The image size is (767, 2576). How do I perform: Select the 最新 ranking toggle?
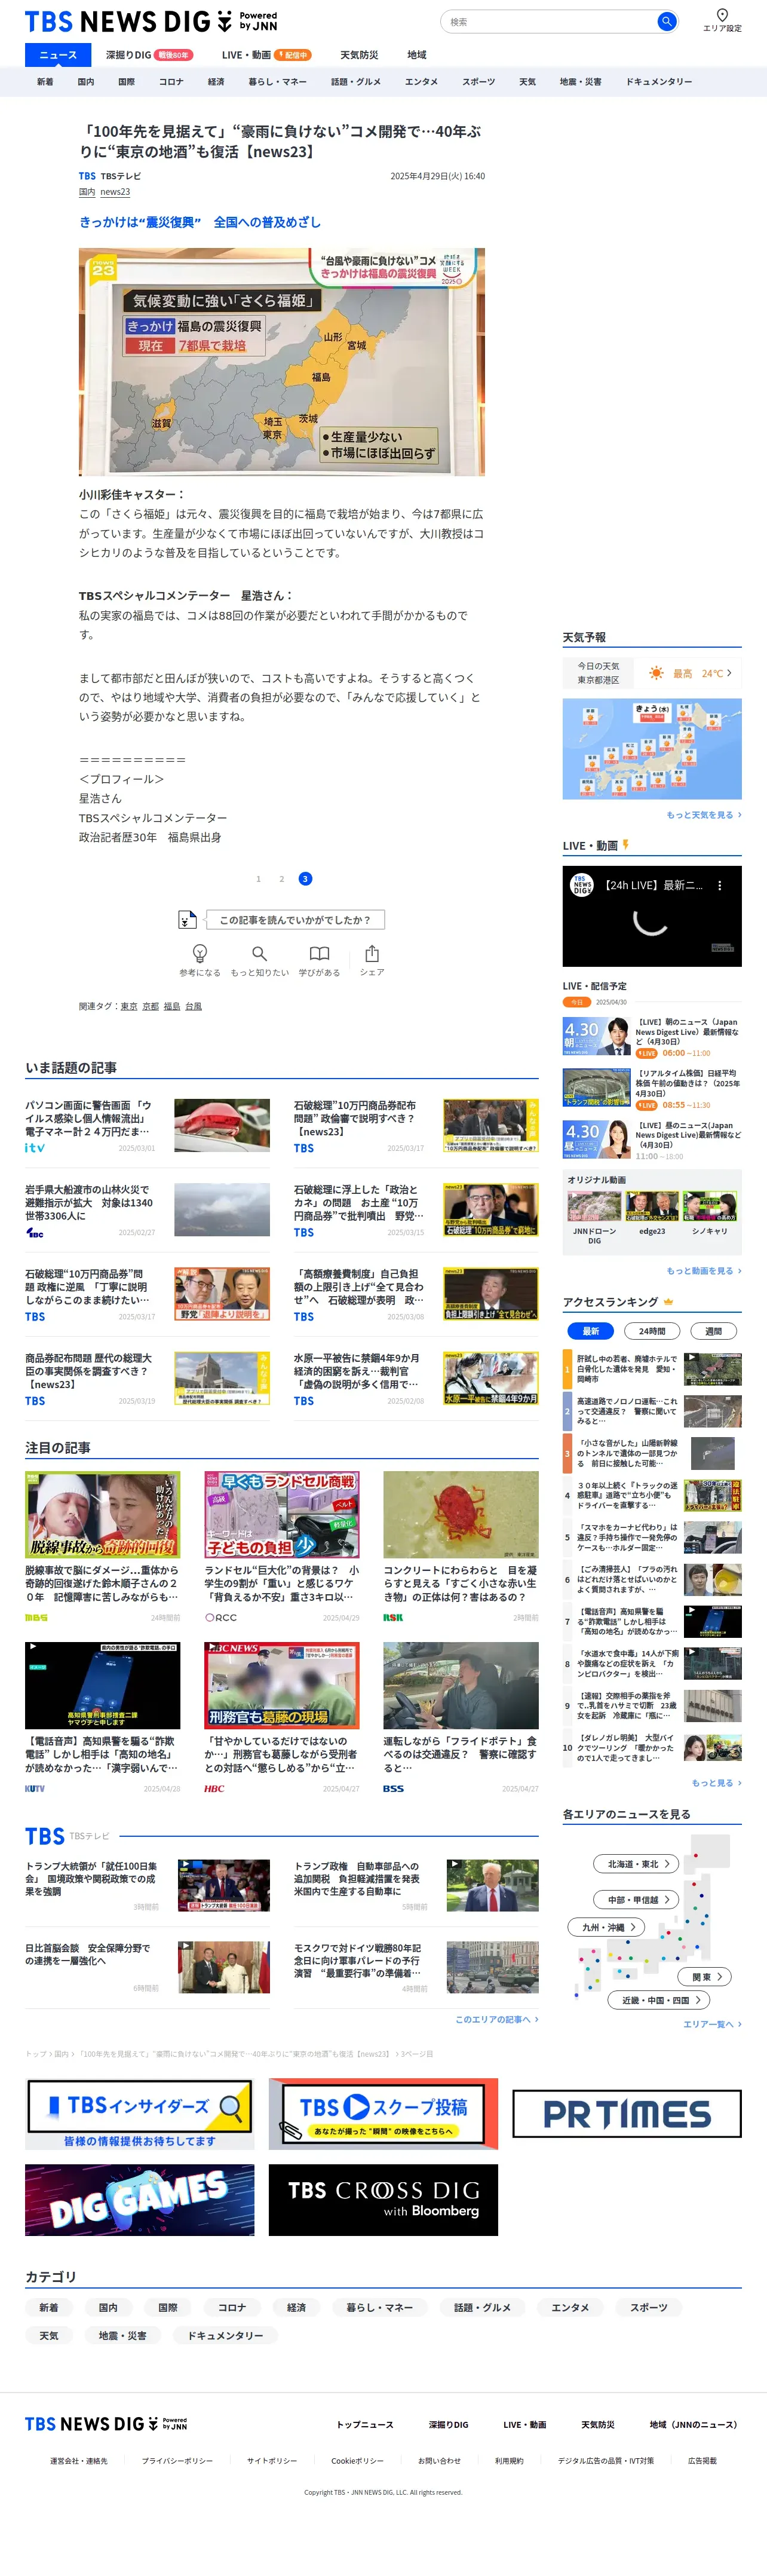(x=591, y=1331)
